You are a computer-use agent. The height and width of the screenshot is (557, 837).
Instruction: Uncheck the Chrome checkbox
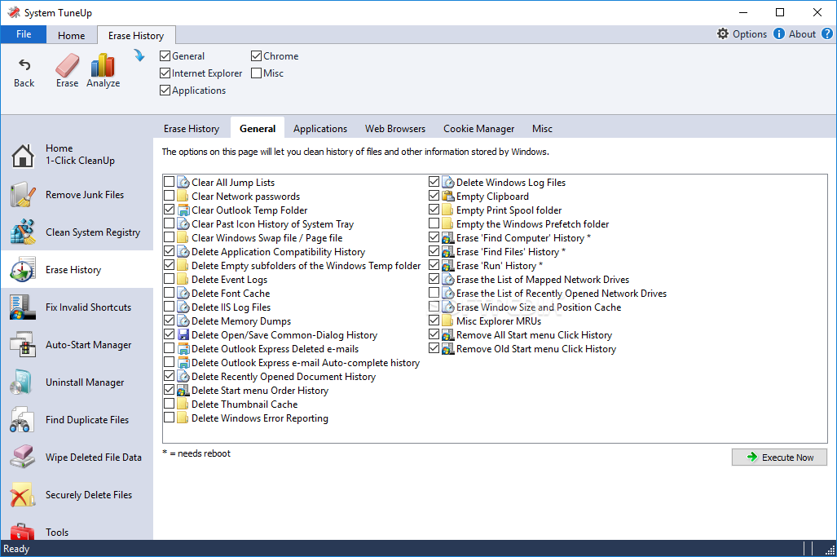point(256,55)
